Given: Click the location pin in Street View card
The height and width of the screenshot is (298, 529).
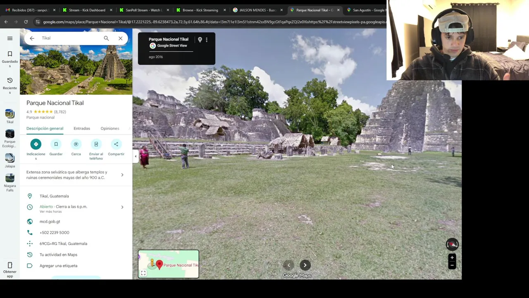Looking at the screenshot, I should tap(200, 40).
